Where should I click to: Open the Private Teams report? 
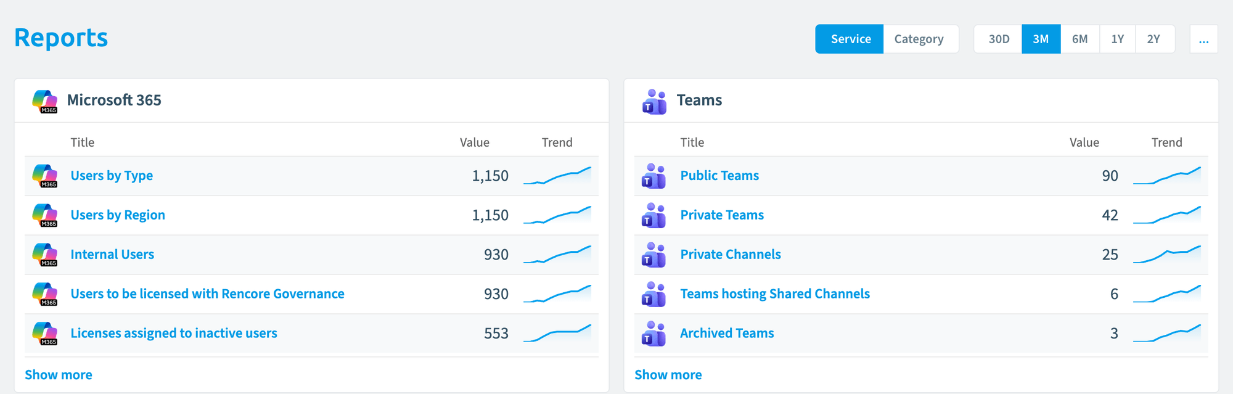click(x=722, y=215)
